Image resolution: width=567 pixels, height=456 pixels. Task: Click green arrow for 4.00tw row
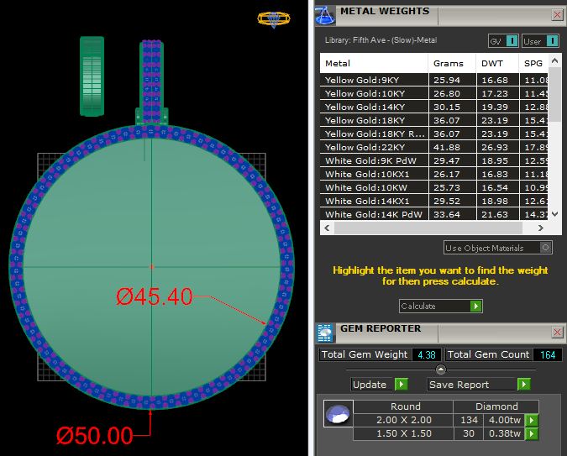coord(531,421)
